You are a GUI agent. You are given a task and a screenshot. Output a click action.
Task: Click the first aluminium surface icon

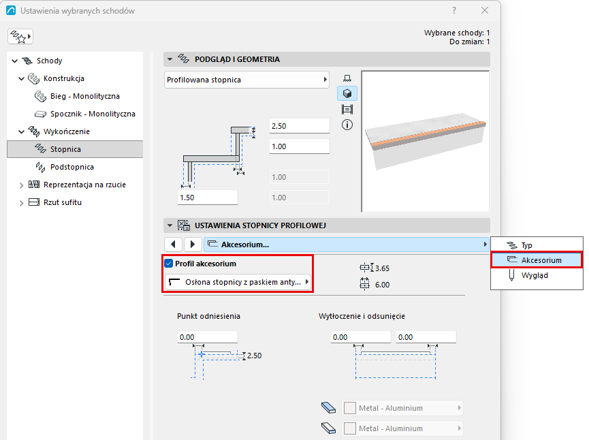[328, 408]
